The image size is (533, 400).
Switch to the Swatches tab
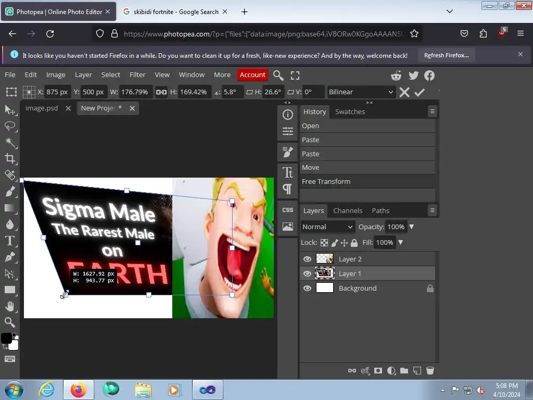(350, 112)
